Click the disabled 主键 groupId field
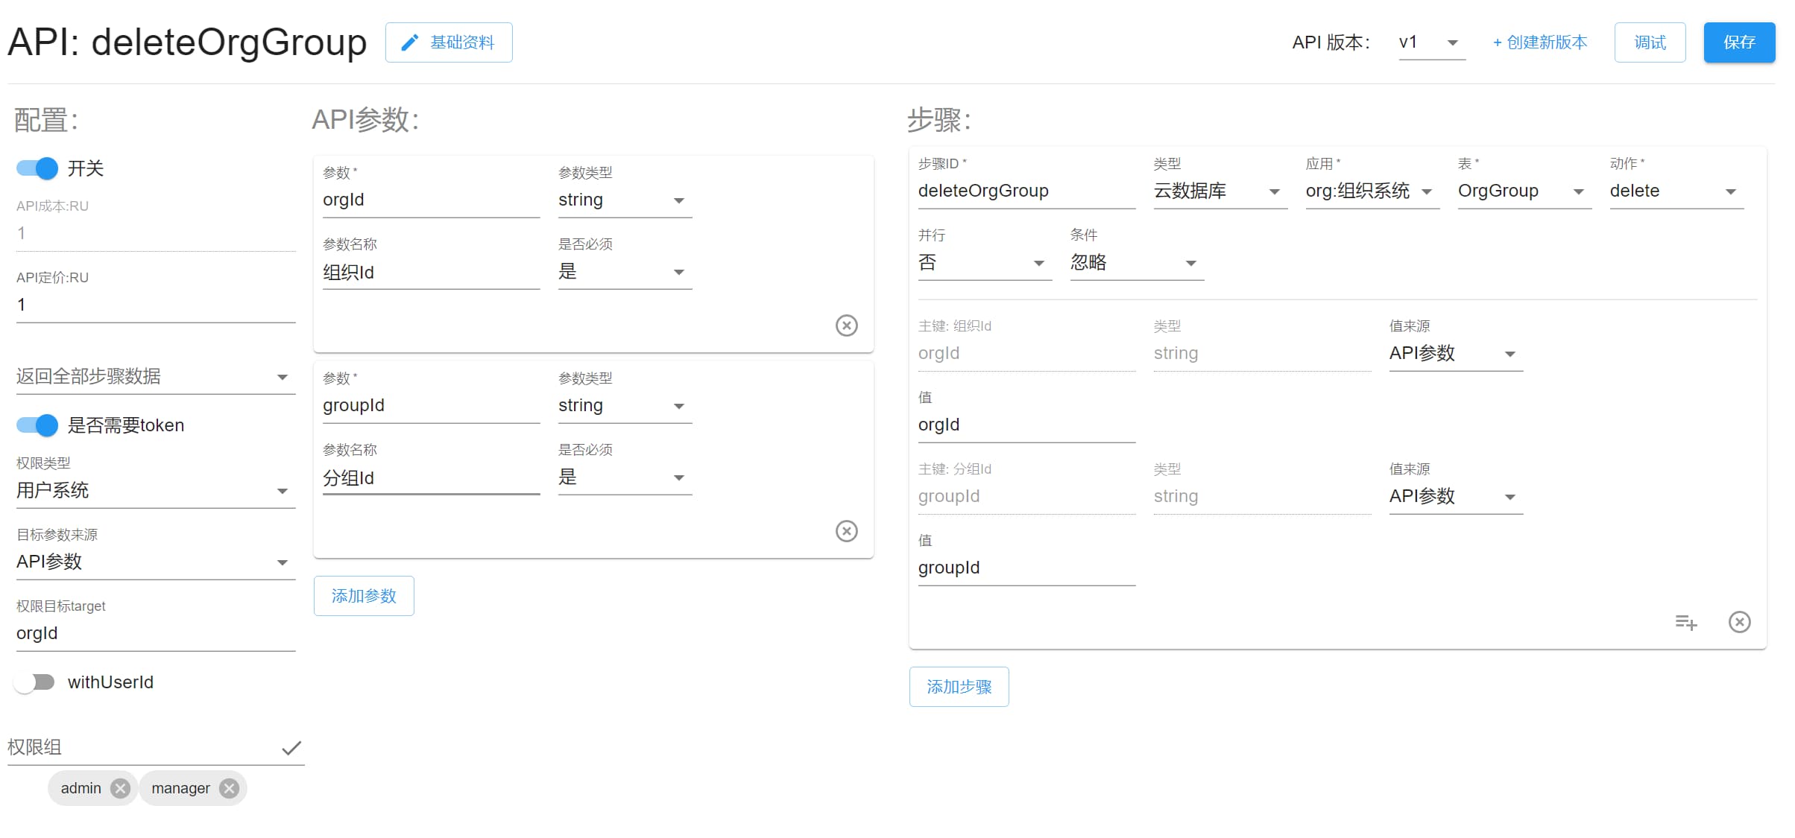1795x838 pixels. click(x=1026, y=496)
